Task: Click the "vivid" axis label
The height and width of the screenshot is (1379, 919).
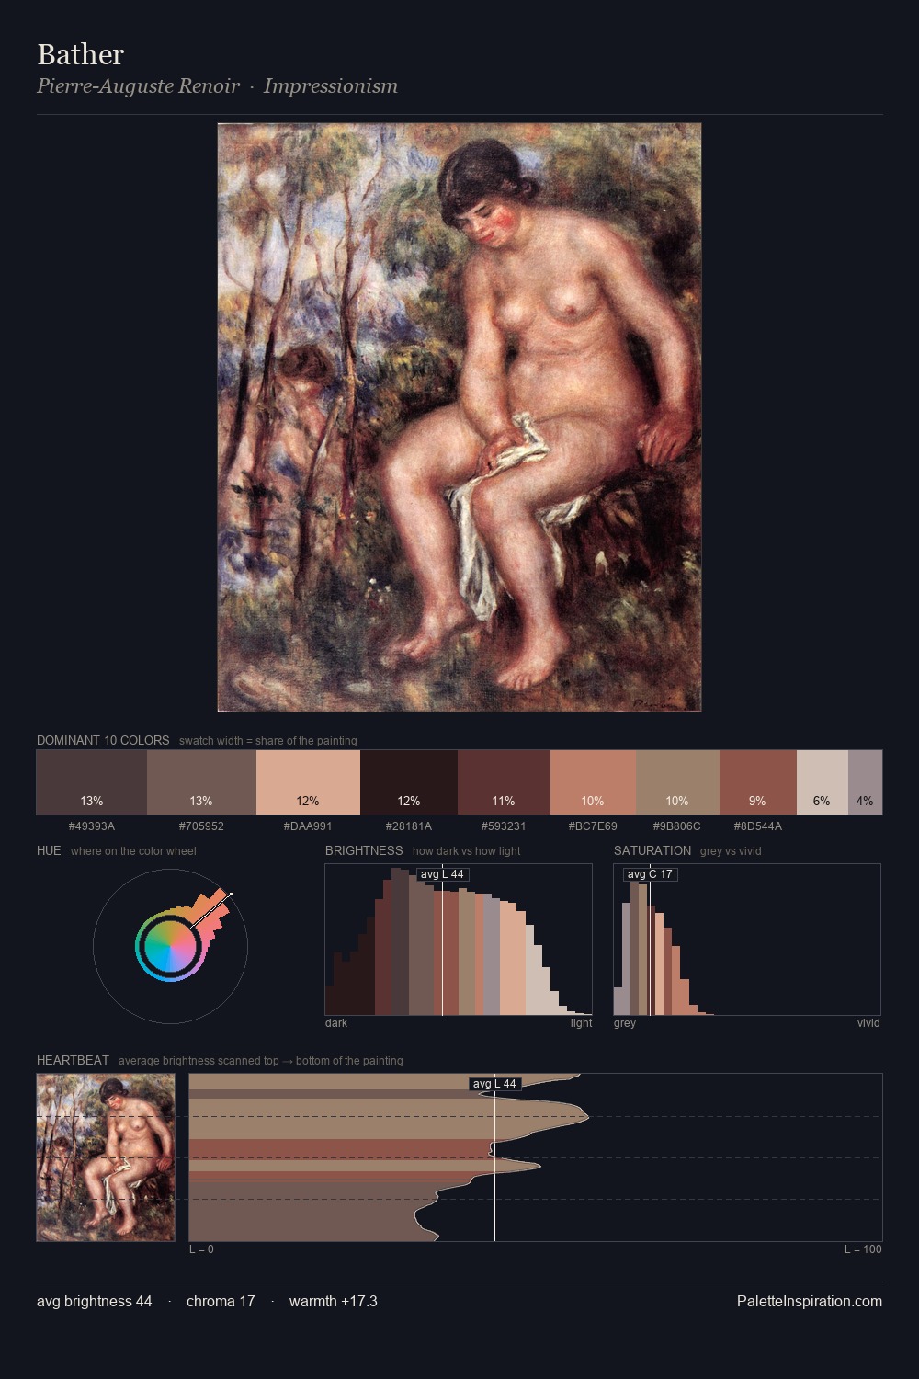Action: pyautogui.click(x=868, y=1023)
